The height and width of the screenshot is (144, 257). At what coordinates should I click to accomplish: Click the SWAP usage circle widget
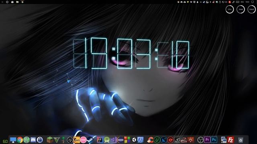coord(252,9)
